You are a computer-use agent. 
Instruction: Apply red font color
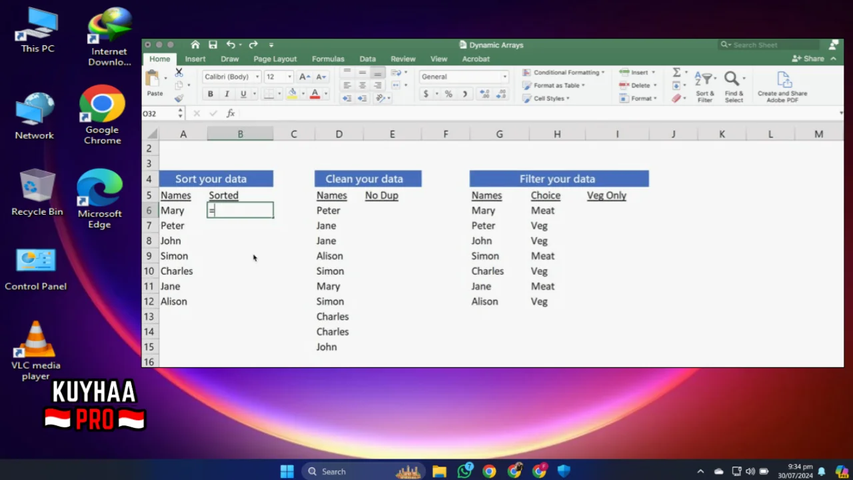click(315, 94)
